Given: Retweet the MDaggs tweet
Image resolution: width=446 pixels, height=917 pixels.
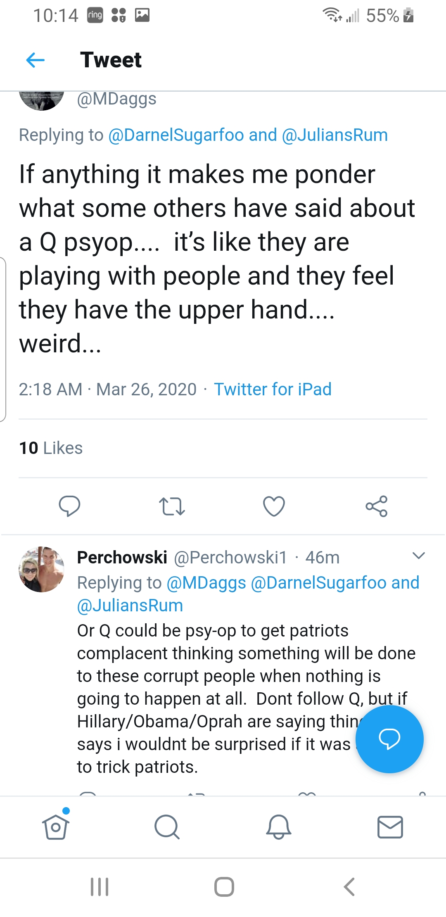Looking at the screenshot, I should (172, 506).
